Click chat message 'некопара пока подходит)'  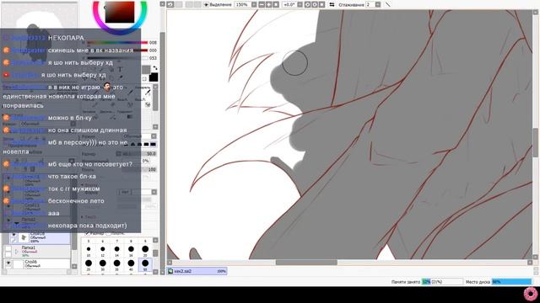(x=87, y=226)
